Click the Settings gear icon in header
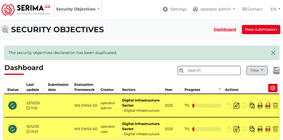283x140 pixels. coord(165,9)
